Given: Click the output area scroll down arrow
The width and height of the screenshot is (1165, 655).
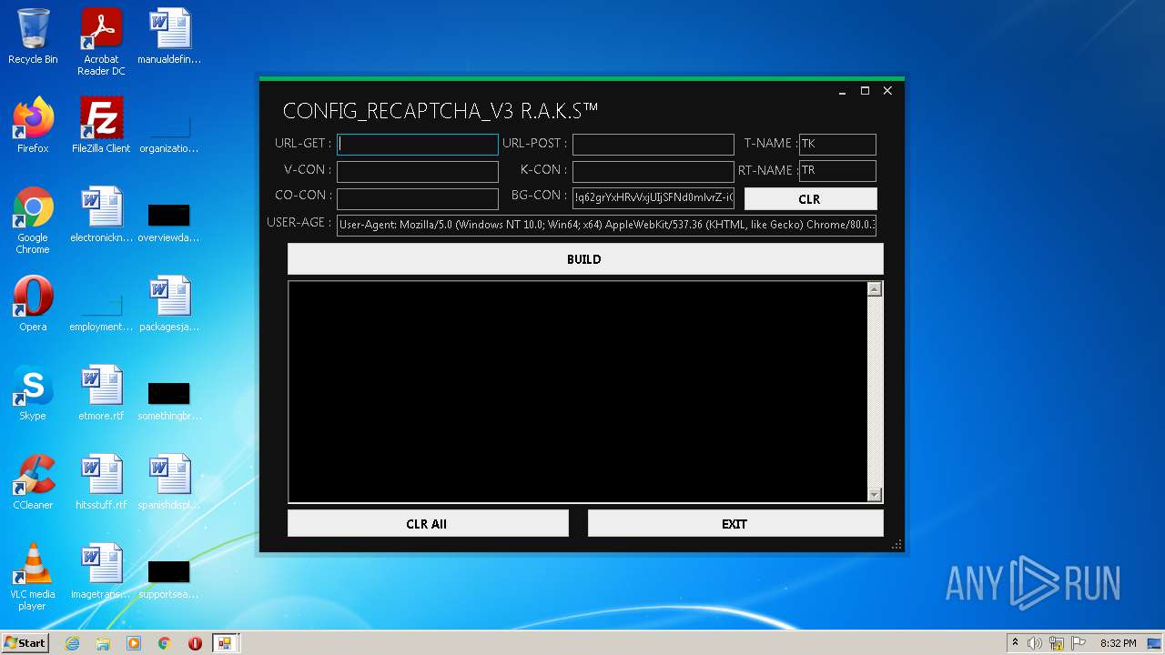Looking at the screenshot, I should 875,495.
